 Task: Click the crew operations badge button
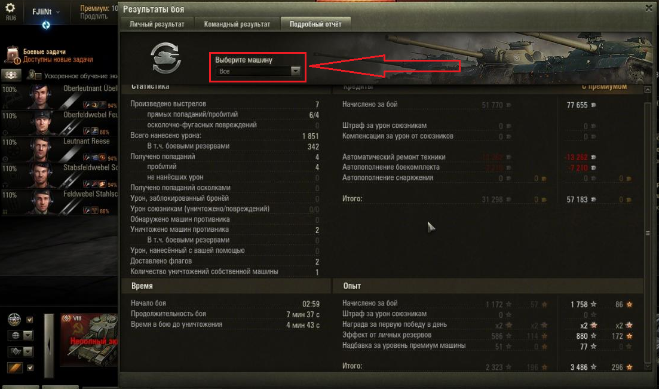point(11,75)
